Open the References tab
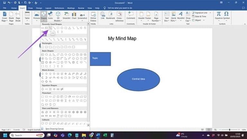Image resolution: width=247 pixels, height=139 pixels. pyautogui.click(x=59, y=8)
